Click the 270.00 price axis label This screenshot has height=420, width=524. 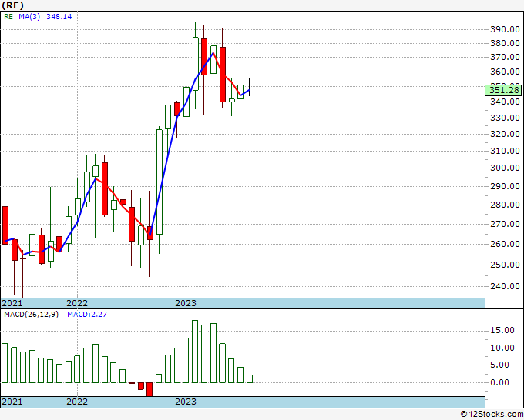[x=505, y=224]
